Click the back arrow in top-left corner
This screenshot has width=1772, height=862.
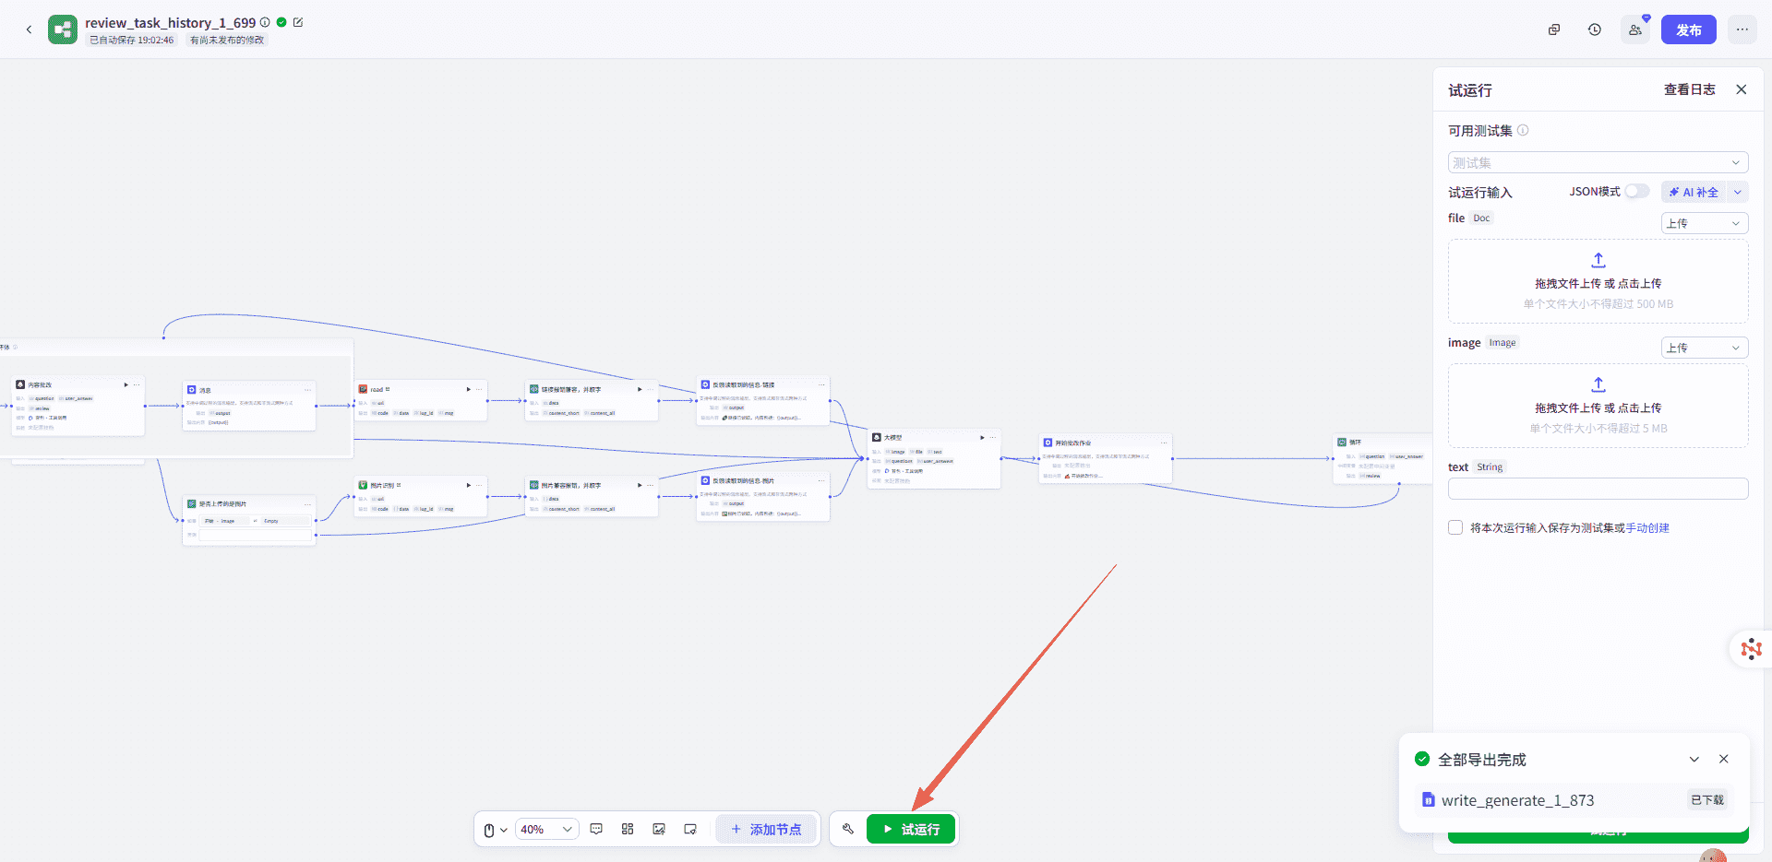[29, 30]
